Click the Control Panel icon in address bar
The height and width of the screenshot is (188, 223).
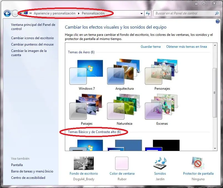[26, 13]
